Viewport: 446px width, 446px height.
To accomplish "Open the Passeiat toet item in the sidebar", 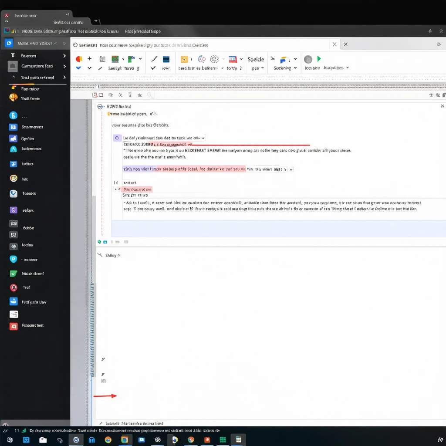I will click(27, 325).
